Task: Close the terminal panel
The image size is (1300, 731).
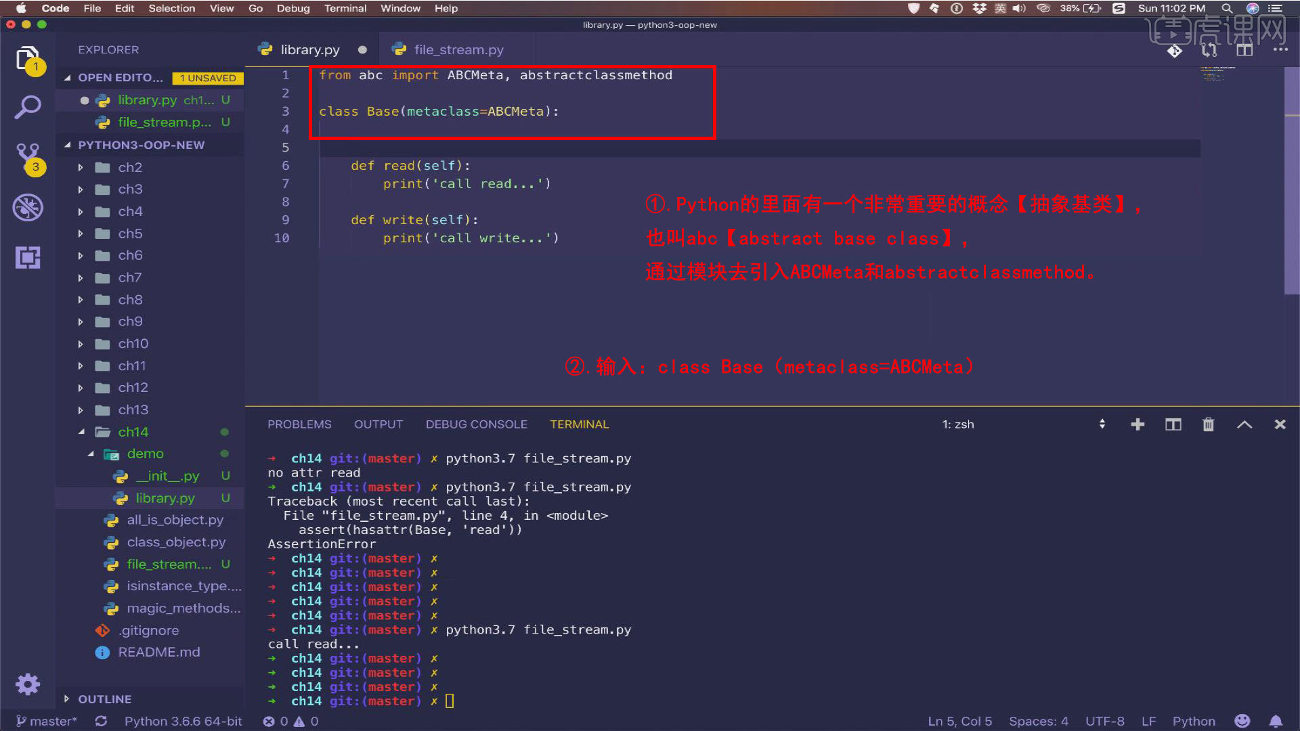Action: coord(1280,424)
